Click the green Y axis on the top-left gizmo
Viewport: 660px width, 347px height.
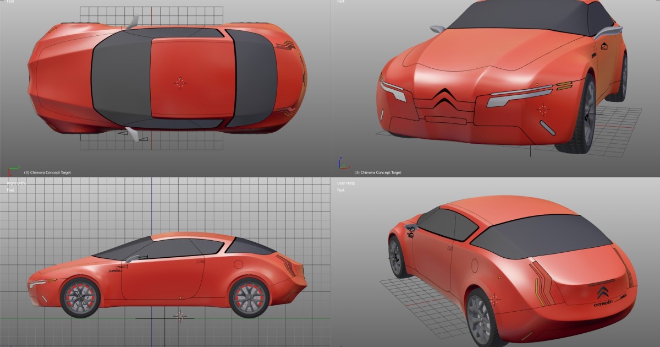click(15, 168)
